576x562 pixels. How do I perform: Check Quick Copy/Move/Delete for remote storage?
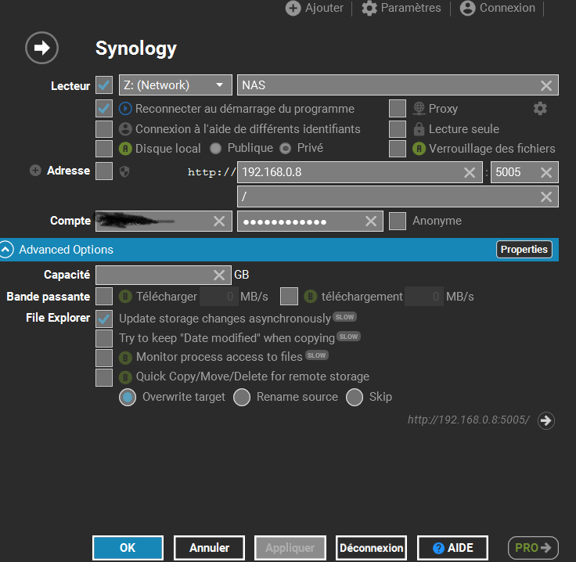click(x=104, y=377)
